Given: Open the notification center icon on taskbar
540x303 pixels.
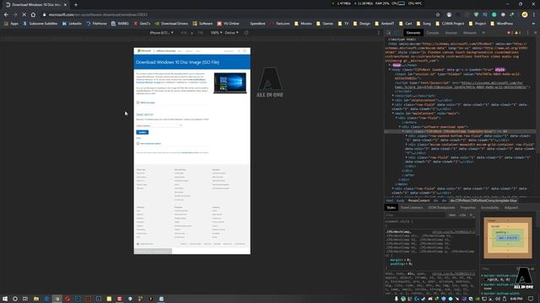Looking at the screenshot, I should (531, 299).
